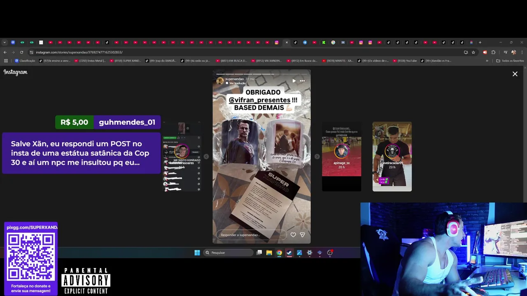Viewport: 527px width, 296px height.
Task: Open the (9078) MANTIS - XA... bookmark
Action: pos(338,61)
